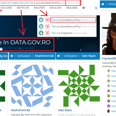Screen dimensions: 116x116
Task: Open the NOUTĂȚI menu item
Action: pyautogui.click(x=39, y=8)
